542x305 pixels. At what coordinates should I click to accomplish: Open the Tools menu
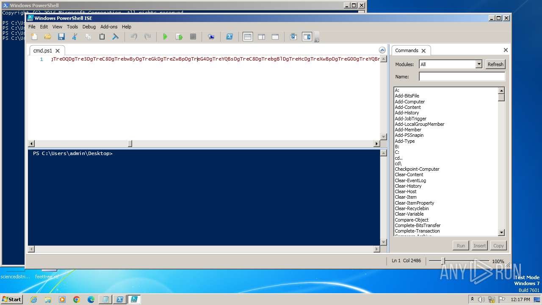click(x=72, y=27)
